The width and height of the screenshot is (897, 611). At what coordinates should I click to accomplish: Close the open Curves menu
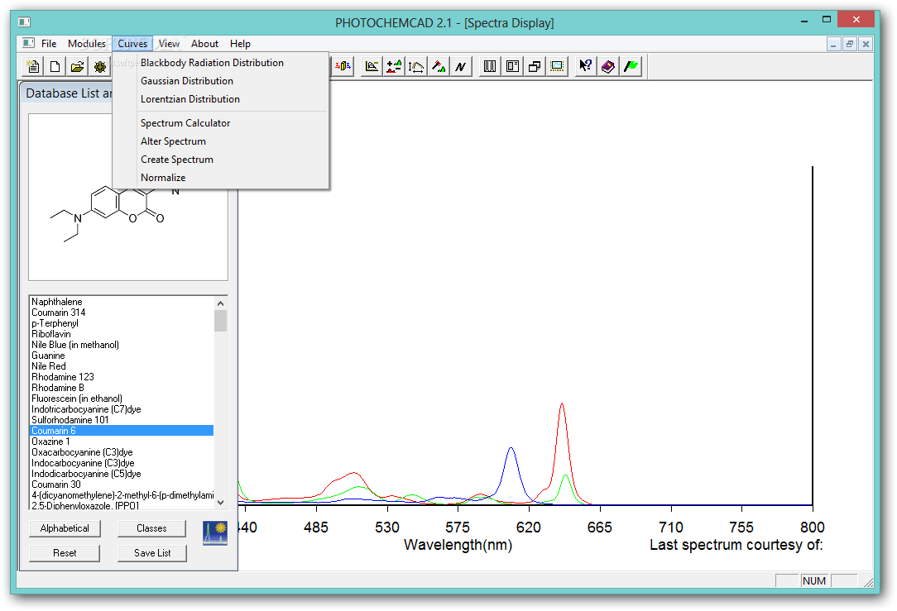tap(132, 44)
